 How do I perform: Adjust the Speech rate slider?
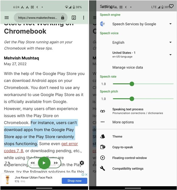[132, 84]
